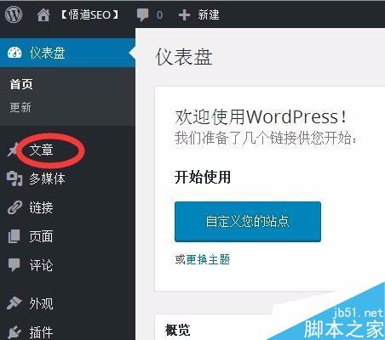Click the plus icon next to 新建
The image size is (385, 340).
click(x=184, y=14)
